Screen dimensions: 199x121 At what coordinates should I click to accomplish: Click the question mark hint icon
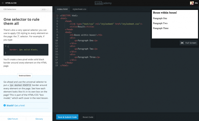click(x=5, y=106)
